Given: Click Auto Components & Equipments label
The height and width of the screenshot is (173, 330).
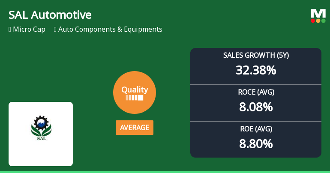Looking at the screenshot, I should 110,29.
